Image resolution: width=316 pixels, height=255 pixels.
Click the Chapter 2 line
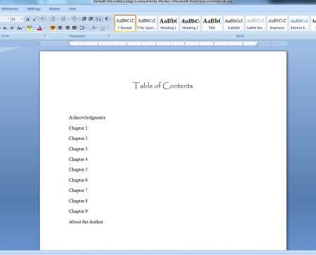78,138
